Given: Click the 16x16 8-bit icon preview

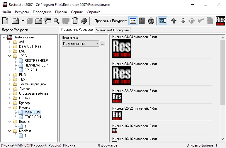Looking at the screenshot, I should (115, 131).
